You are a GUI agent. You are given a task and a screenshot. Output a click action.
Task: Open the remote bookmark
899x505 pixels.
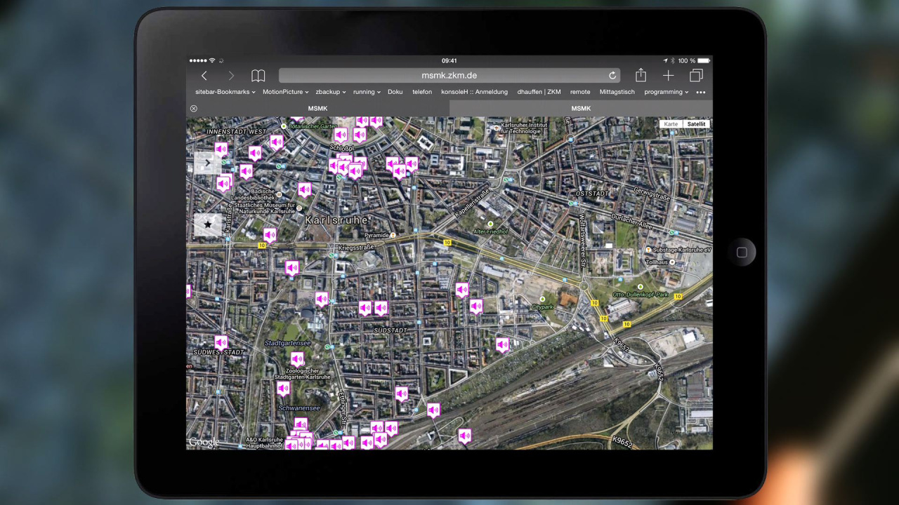point(580,92)
